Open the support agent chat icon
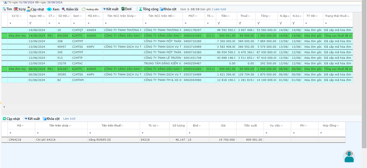Viewport: 367px width, 168px height. [349, 156]
